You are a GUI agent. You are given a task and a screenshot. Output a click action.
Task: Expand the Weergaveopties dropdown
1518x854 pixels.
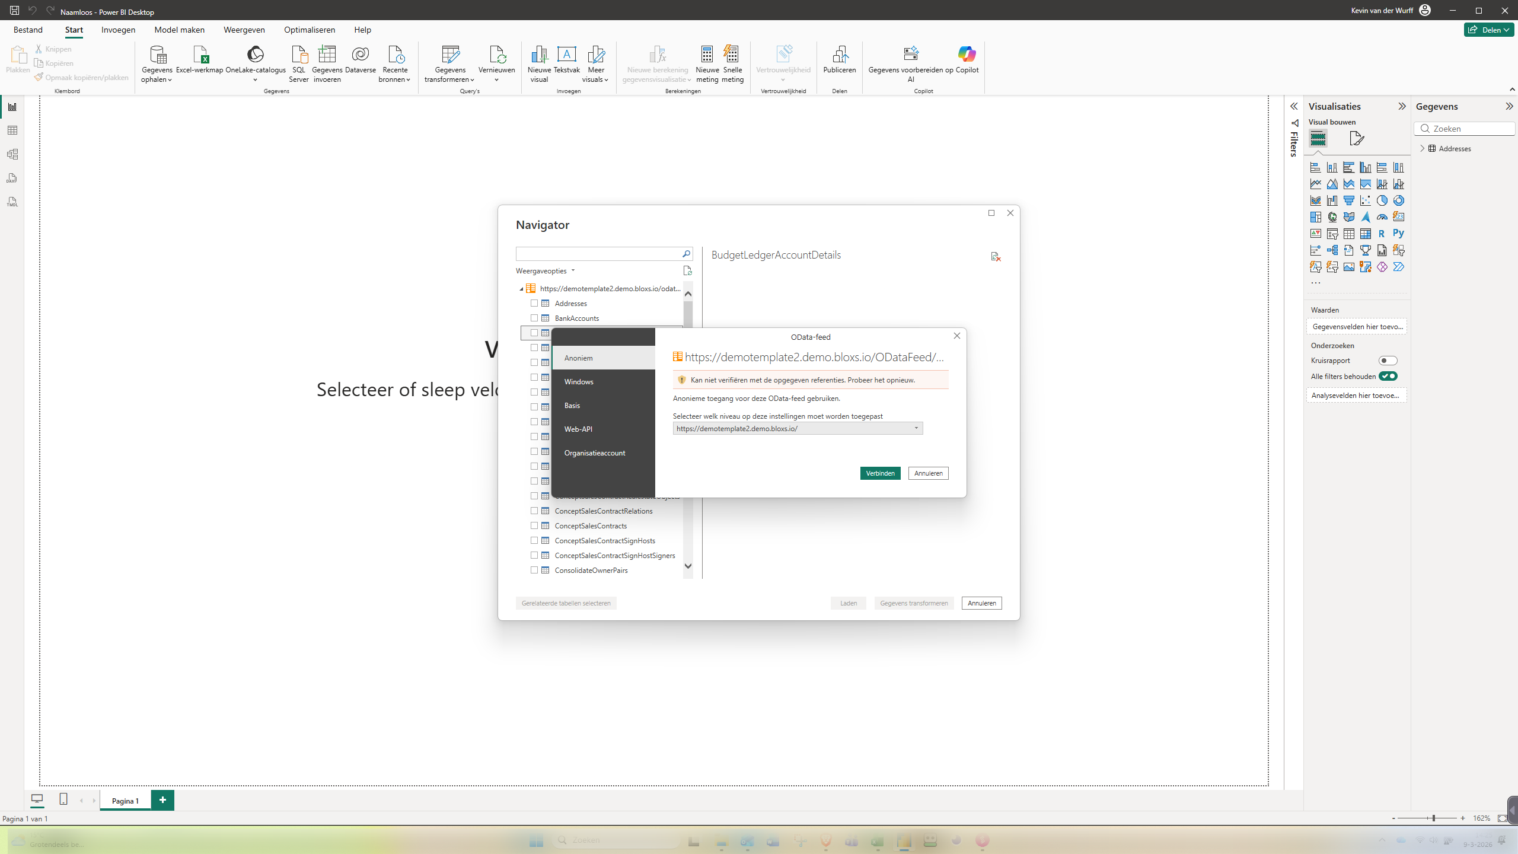(x=545, y=271)
